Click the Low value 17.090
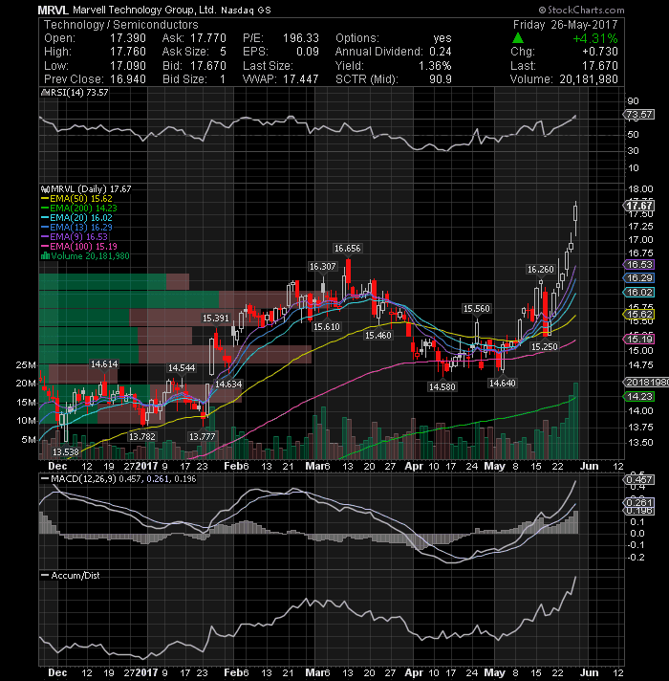The image size is (669, 681). [128, 66]
